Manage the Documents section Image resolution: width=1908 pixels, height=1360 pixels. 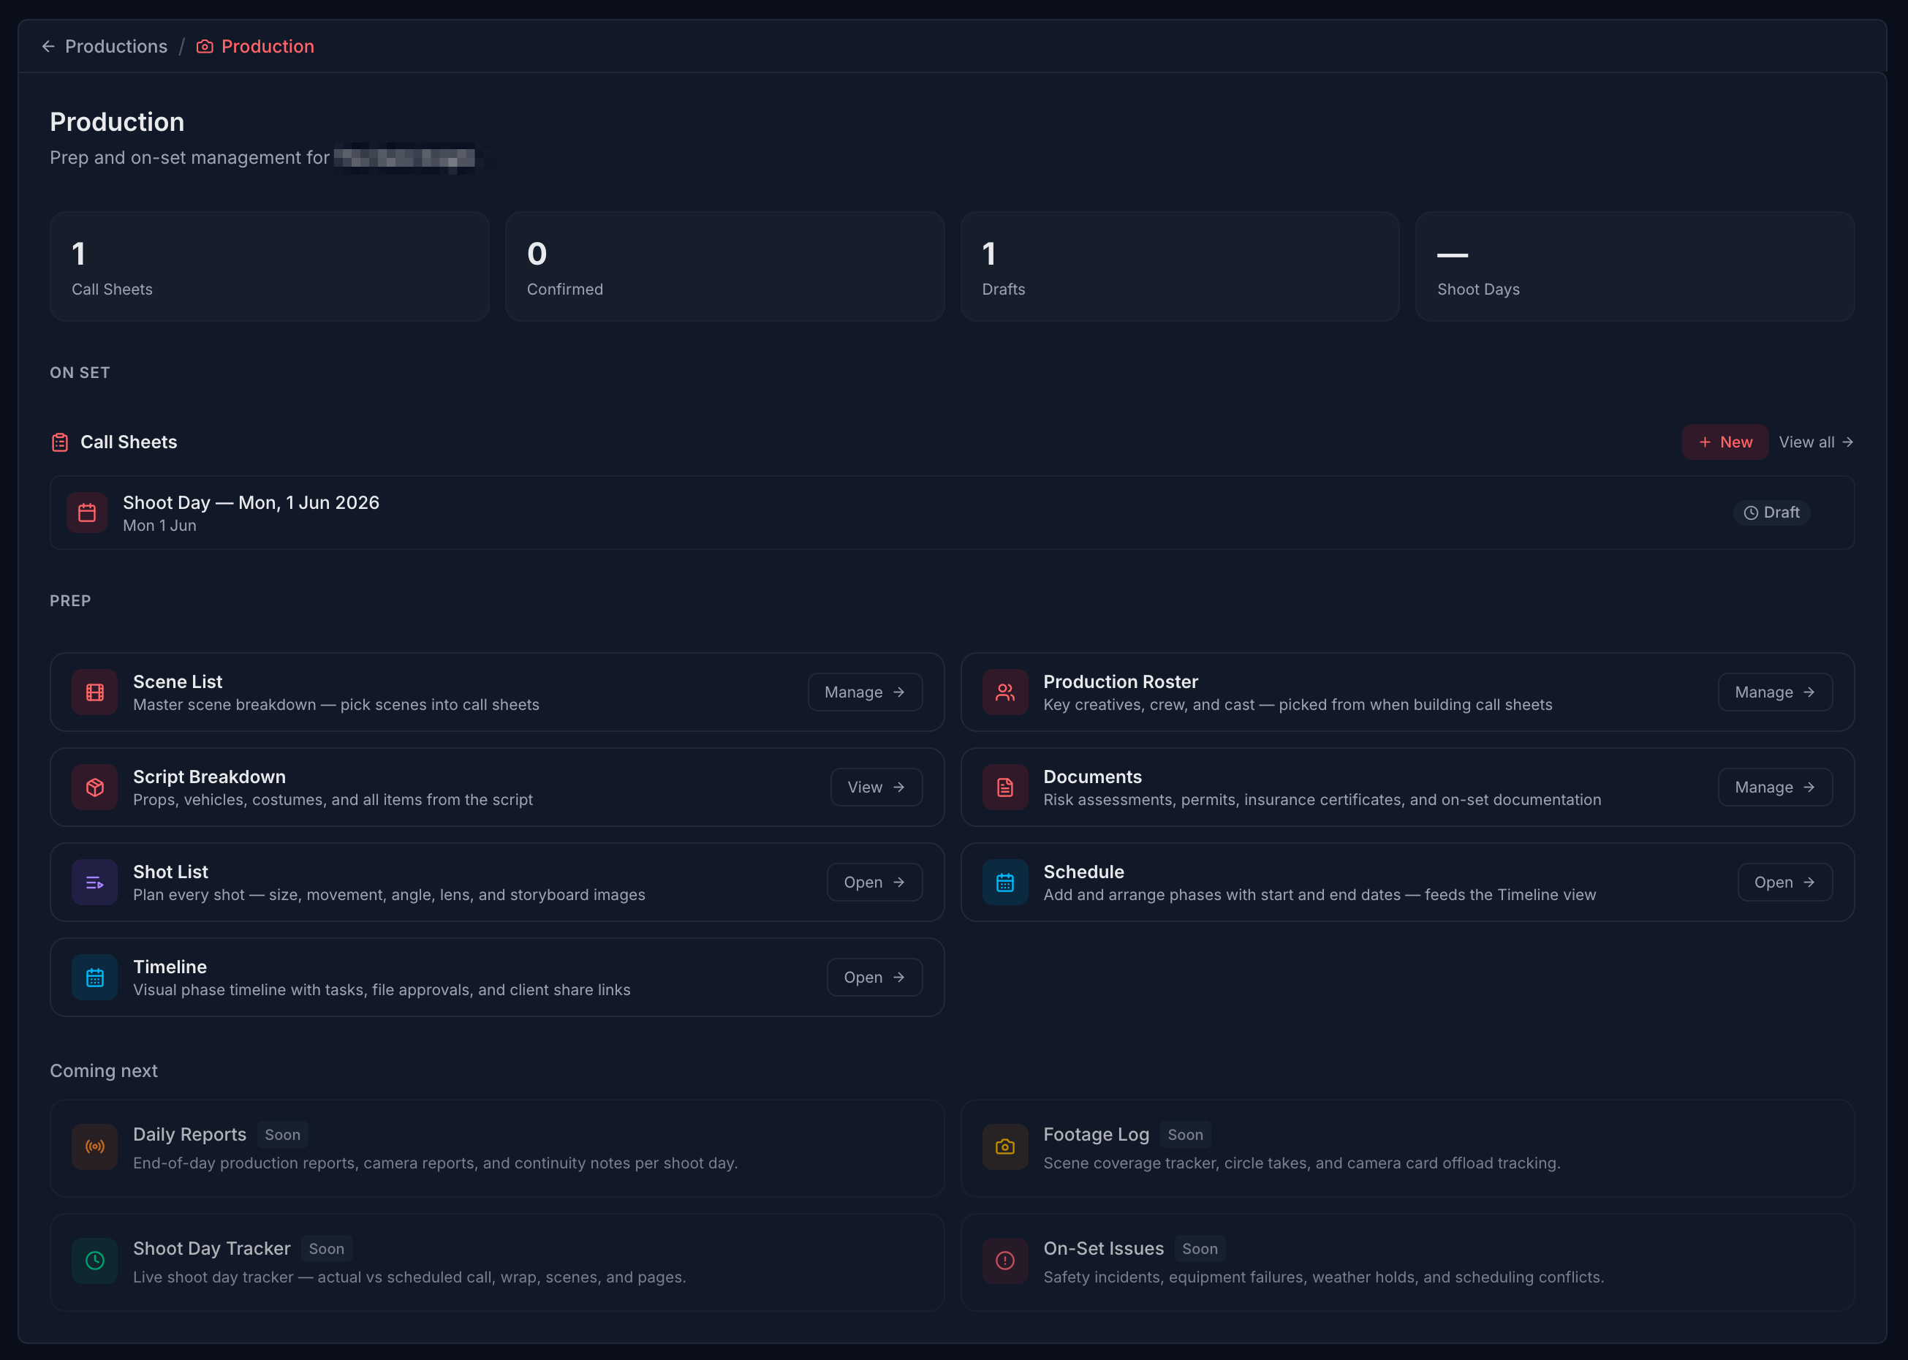point(1775,787)
